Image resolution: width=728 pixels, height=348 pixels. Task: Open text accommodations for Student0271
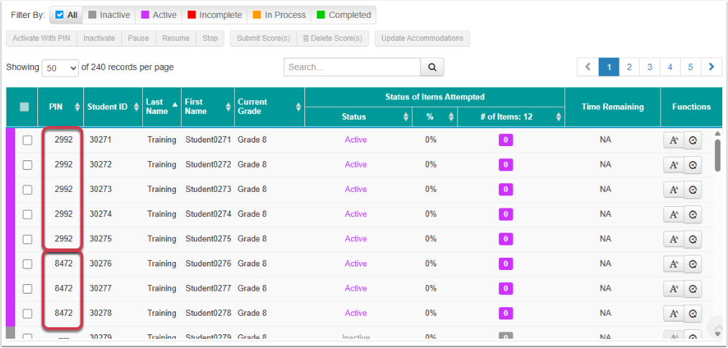[673, 140]
